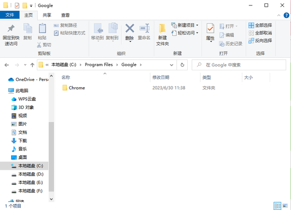Open the address bar history dropdown
291x210 pixels.
coord(172,65)
